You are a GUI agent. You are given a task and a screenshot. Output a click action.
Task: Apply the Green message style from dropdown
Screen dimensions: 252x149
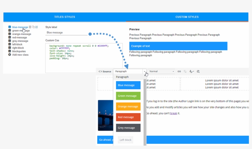128,96
